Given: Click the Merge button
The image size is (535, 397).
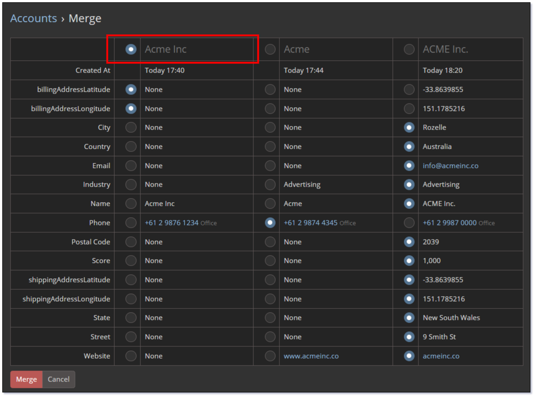Looking at the screenshot, I should click(x=26, y=379).
